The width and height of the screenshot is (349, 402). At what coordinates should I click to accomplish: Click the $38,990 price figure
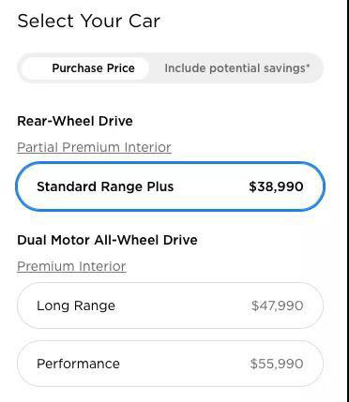tap(276, 186)
